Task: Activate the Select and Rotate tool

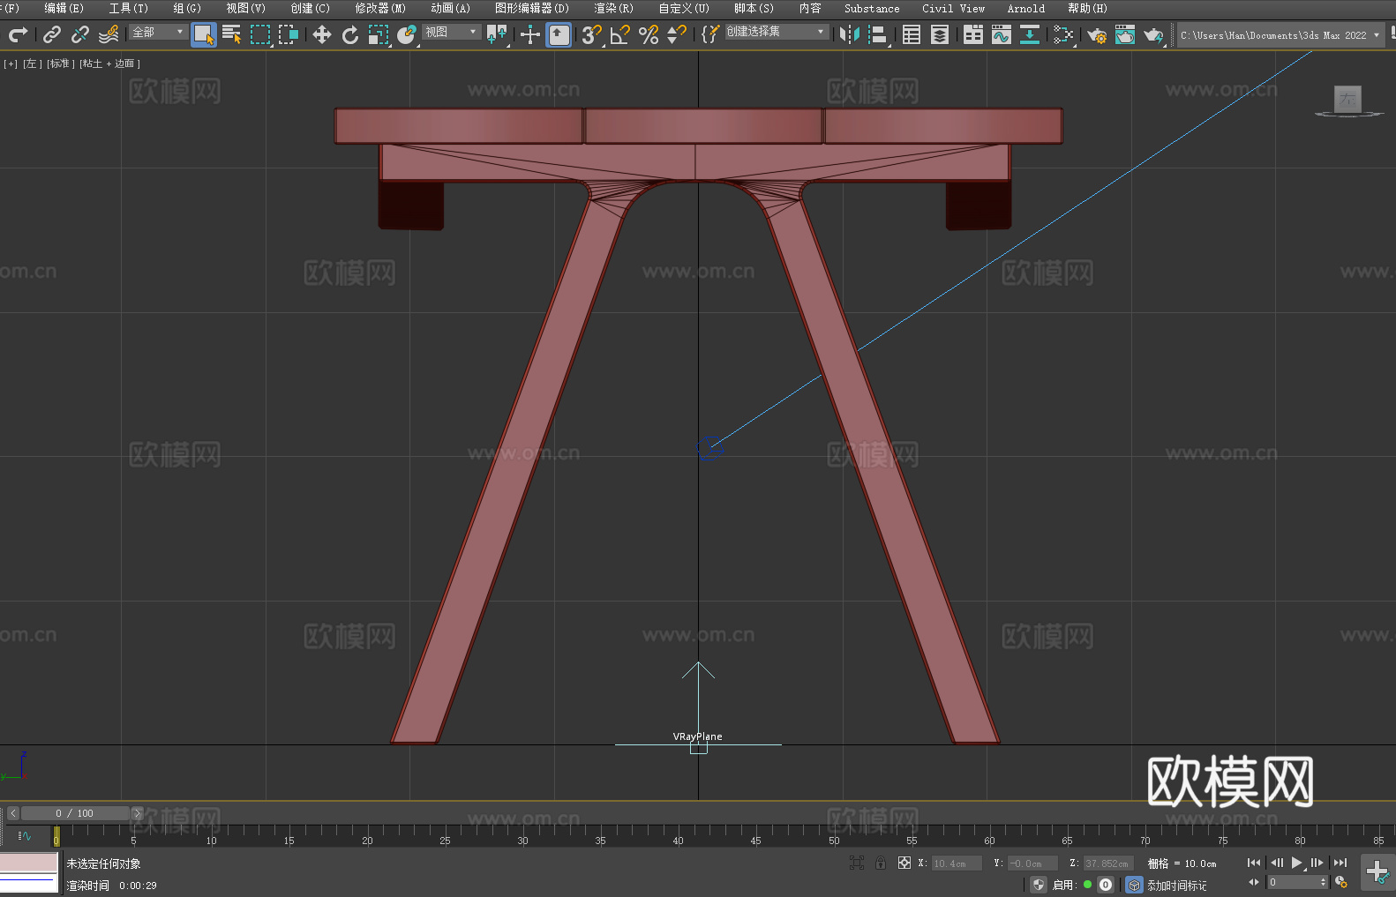Action: [350, 34]
